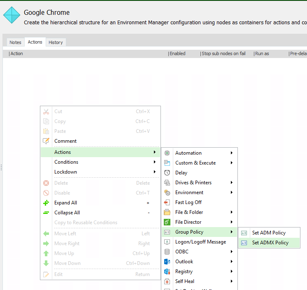Viewport: 307px width, 290px height.
Task: Expand the Conditions submenu arrow
Action: (x=154, y=162)
